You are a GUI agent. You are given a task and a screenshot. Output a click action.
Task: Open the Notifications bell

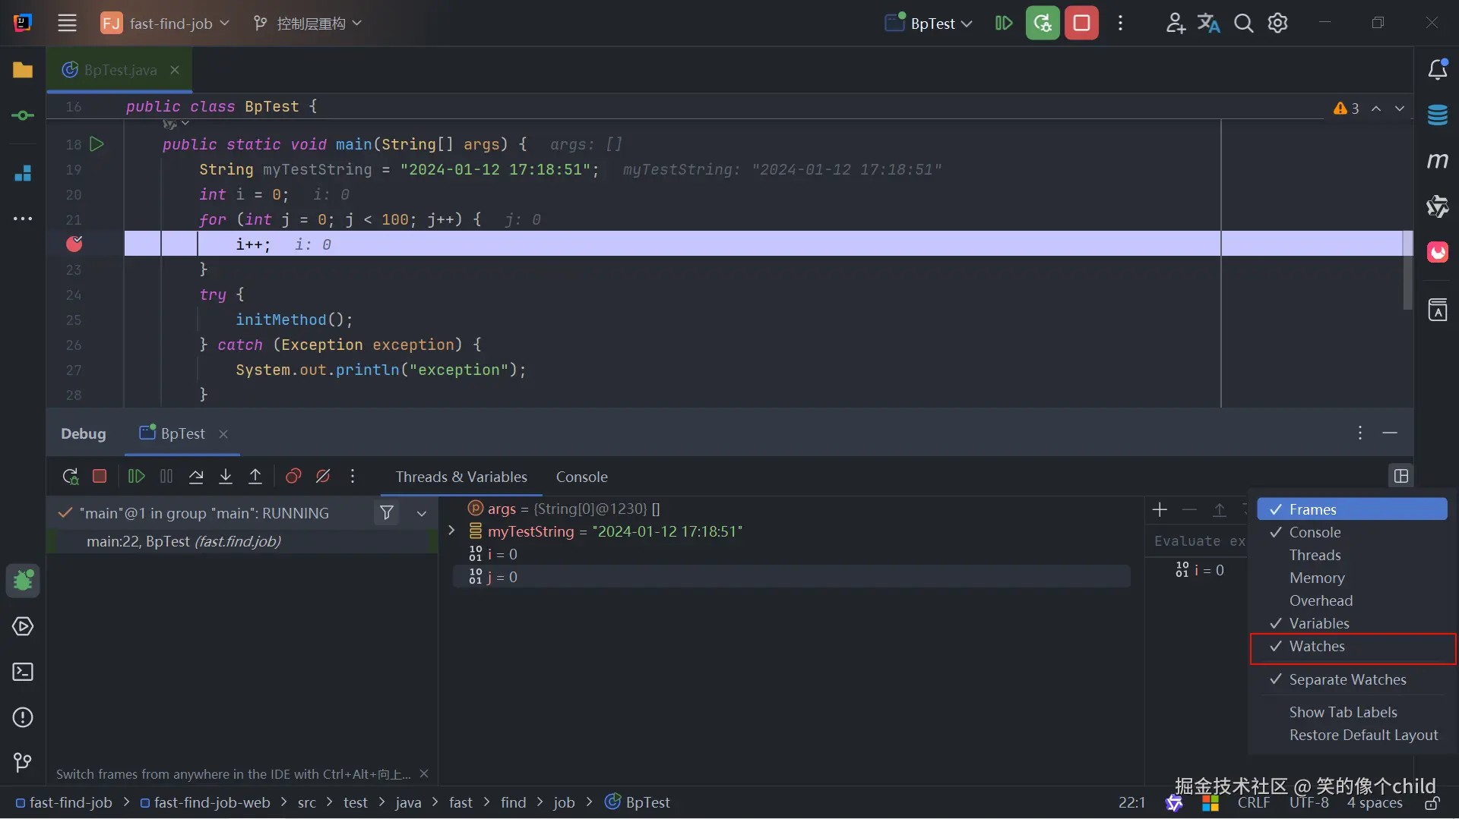[1437, 70]
